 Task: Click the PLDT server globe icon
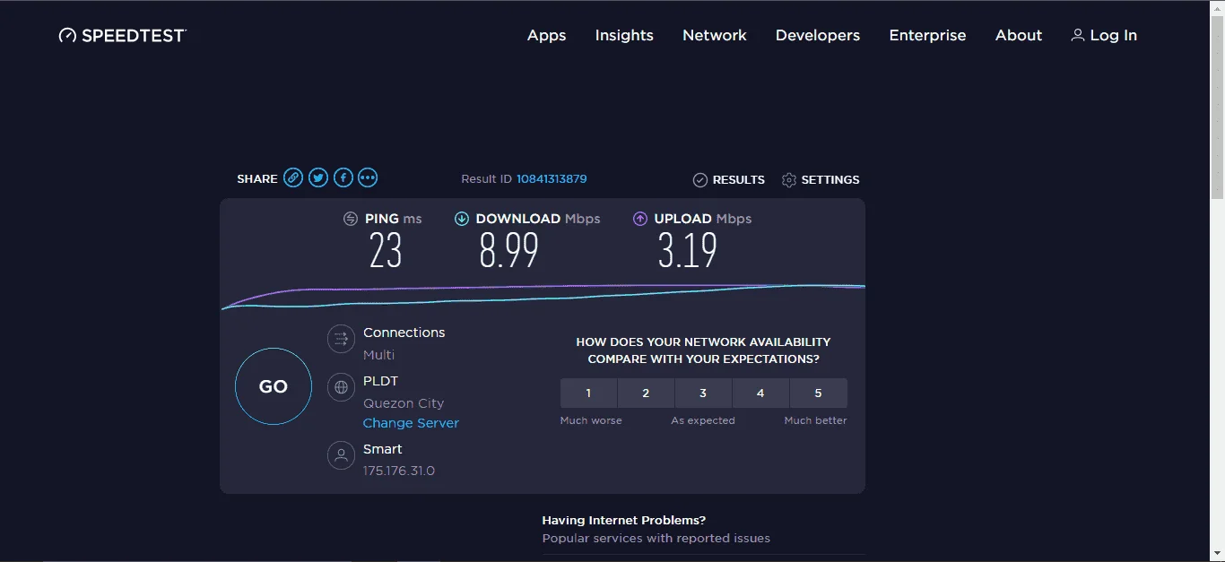(341, 387)
